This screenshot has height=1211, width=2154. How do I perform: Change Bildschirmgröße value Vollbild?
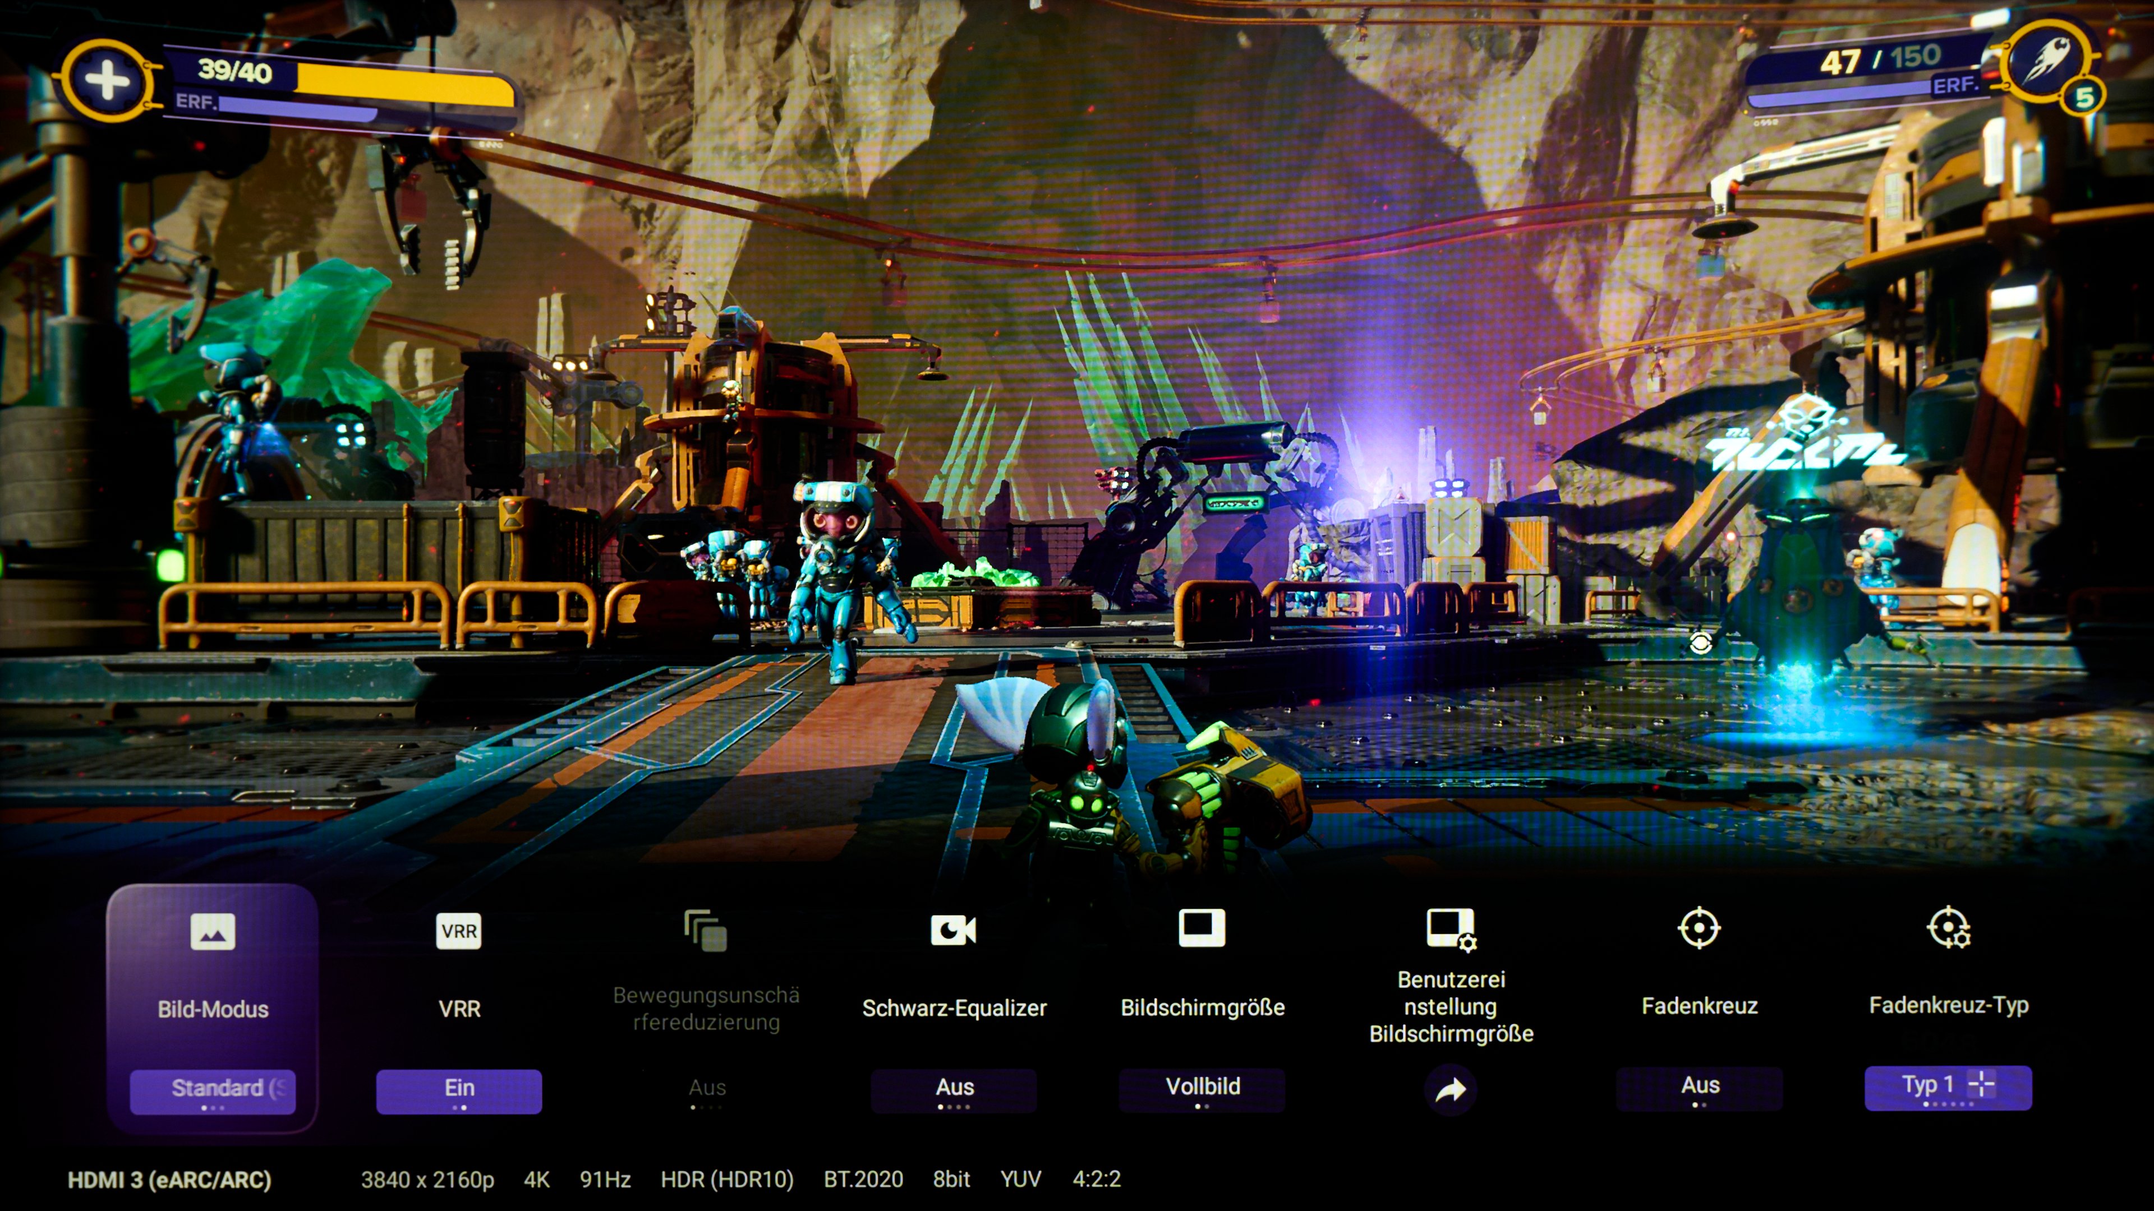tap(1203, 1089)
